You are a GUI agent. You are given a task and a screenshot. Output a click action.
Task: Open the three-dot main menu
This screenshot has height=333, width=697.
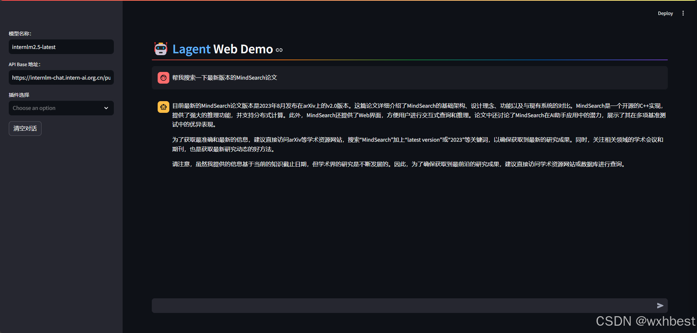point(683,13)
